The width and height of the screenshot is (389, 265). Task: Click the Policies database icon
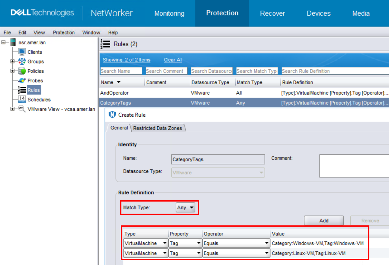(x=22, y=71)
